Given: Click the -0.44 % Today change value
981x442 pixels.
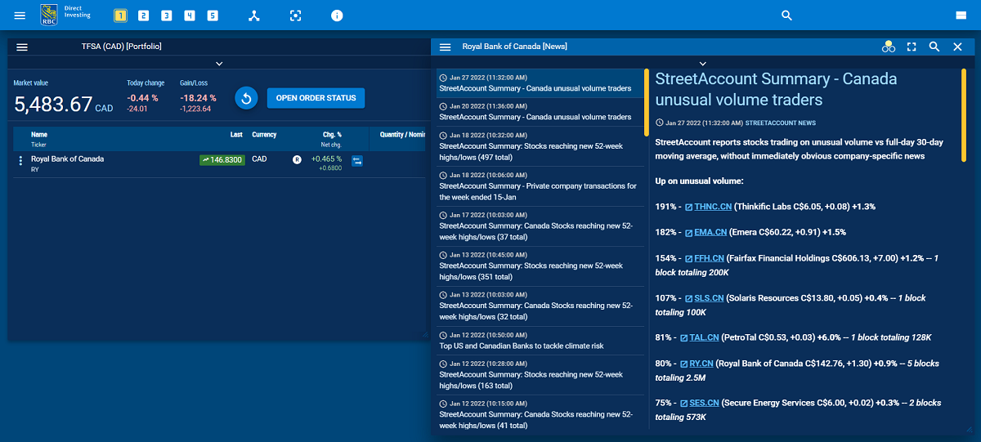Looking at the screenshot, I should (x=142, y=98).
